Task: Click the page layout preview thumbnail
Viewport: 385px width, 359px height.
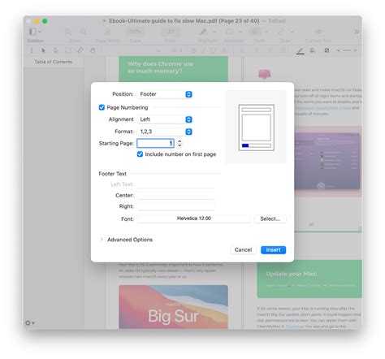Action: tap(256, 128)
